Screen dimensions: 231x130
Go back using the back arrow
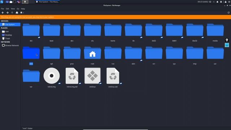pos(3,13)
